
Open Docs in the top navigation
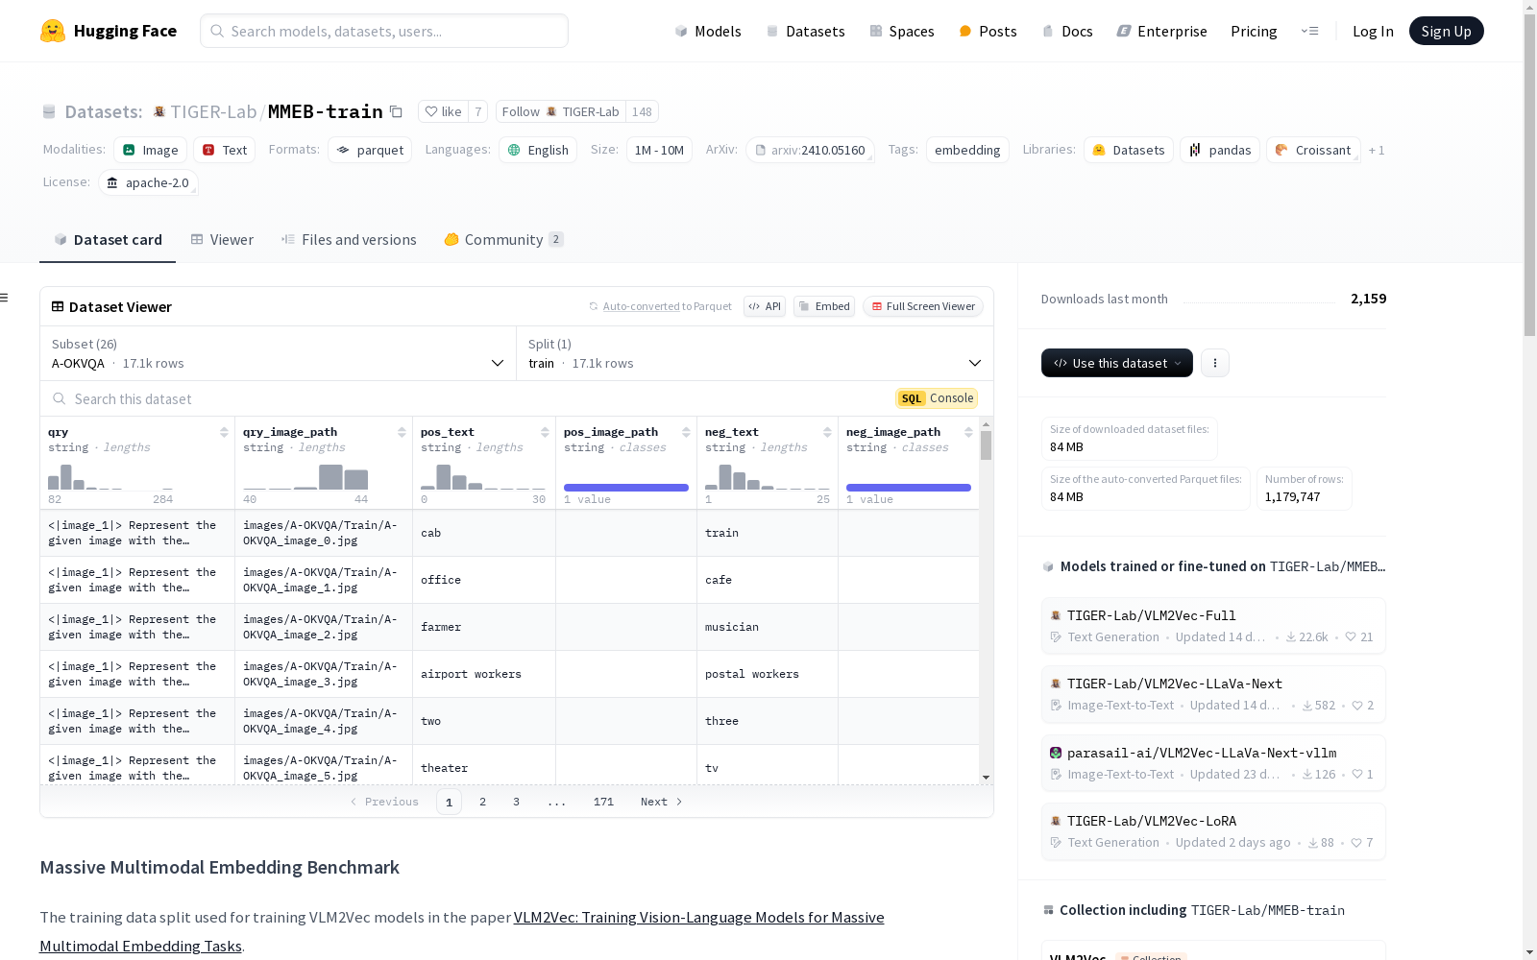1067,31
